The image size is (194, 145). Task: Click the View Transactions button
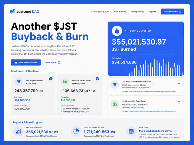click(26, 63)
